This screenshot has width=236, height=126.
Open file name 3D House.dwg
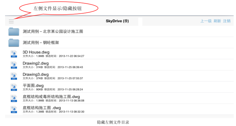tap(36, 52)
